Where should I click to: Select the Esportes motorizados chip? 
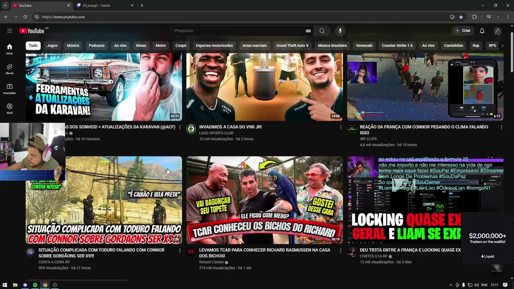[x=214, y=46]
